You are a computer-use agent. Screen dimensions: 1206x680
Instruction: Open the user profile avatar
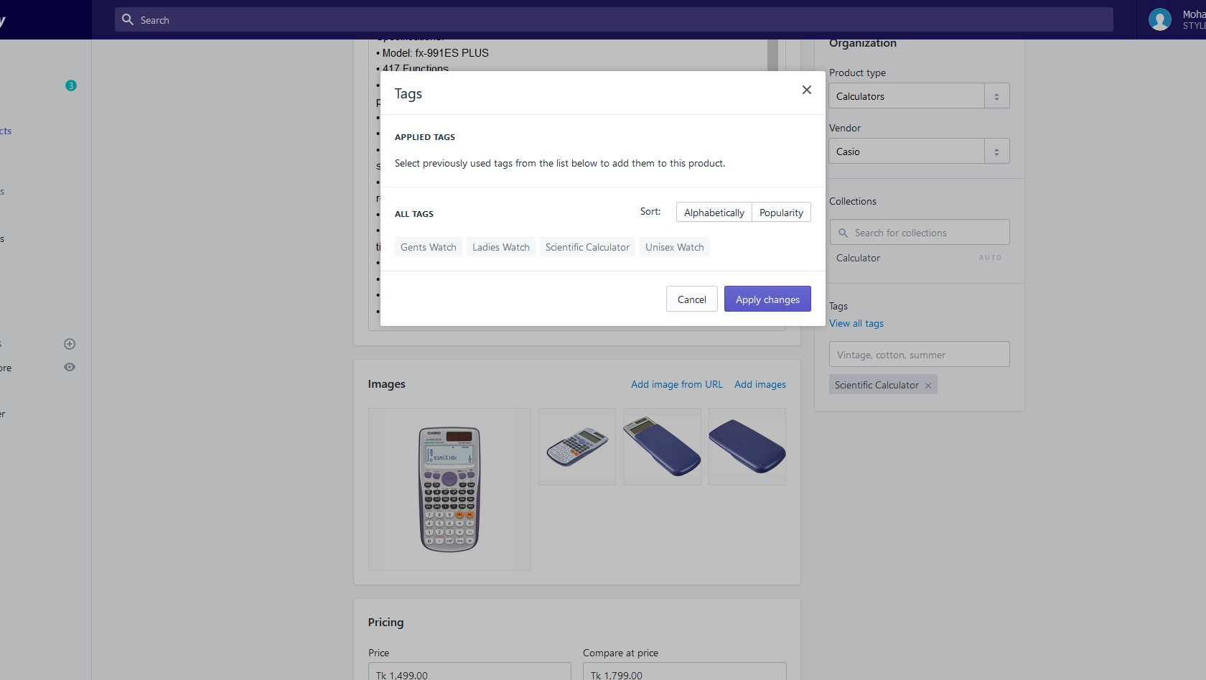tap(1159, 19)
